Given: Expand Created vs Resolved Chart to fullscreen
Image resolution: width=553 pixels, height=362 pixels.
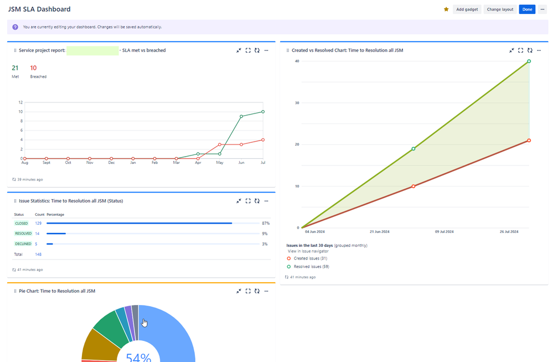Looking at the screenshot, I should [520, 50].
